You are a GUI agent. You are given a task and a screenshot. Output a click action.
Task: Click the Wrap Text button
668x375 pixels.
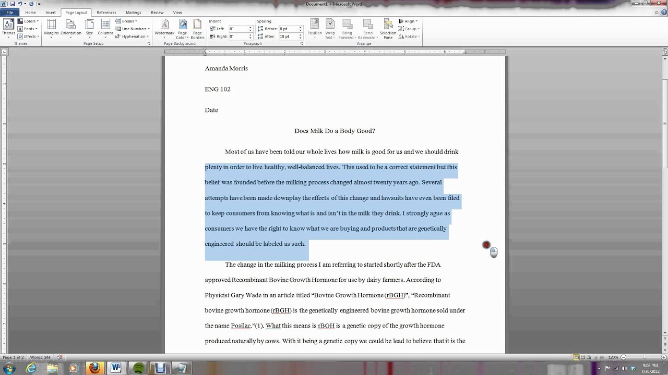330,29
